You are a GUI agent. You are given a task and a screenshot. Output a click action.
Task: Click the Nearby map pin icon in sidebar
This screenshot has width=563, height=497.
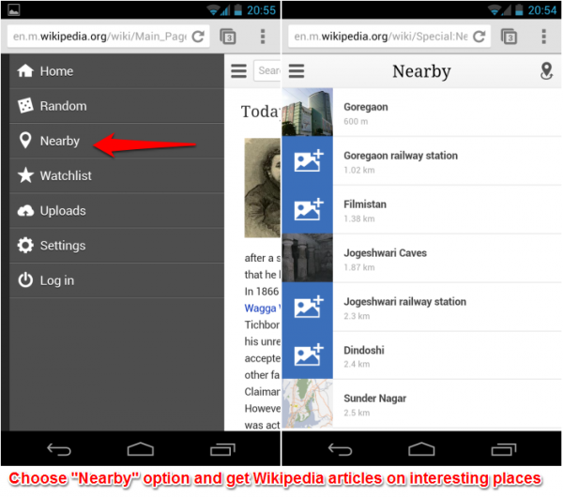coord(25,141)
